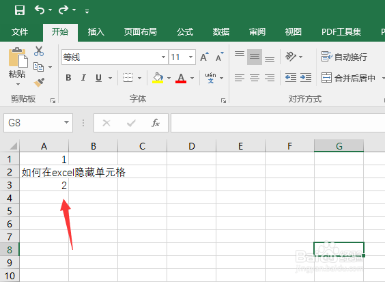Toggle Align Right horizontal alignment
This screenshot has width=385, height=282.
click(x=270, y=78)
